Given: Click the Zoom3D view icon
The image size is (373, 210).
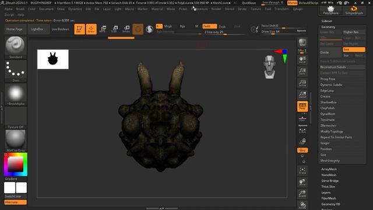Looking at the screenshot, I should coord(302,194).
